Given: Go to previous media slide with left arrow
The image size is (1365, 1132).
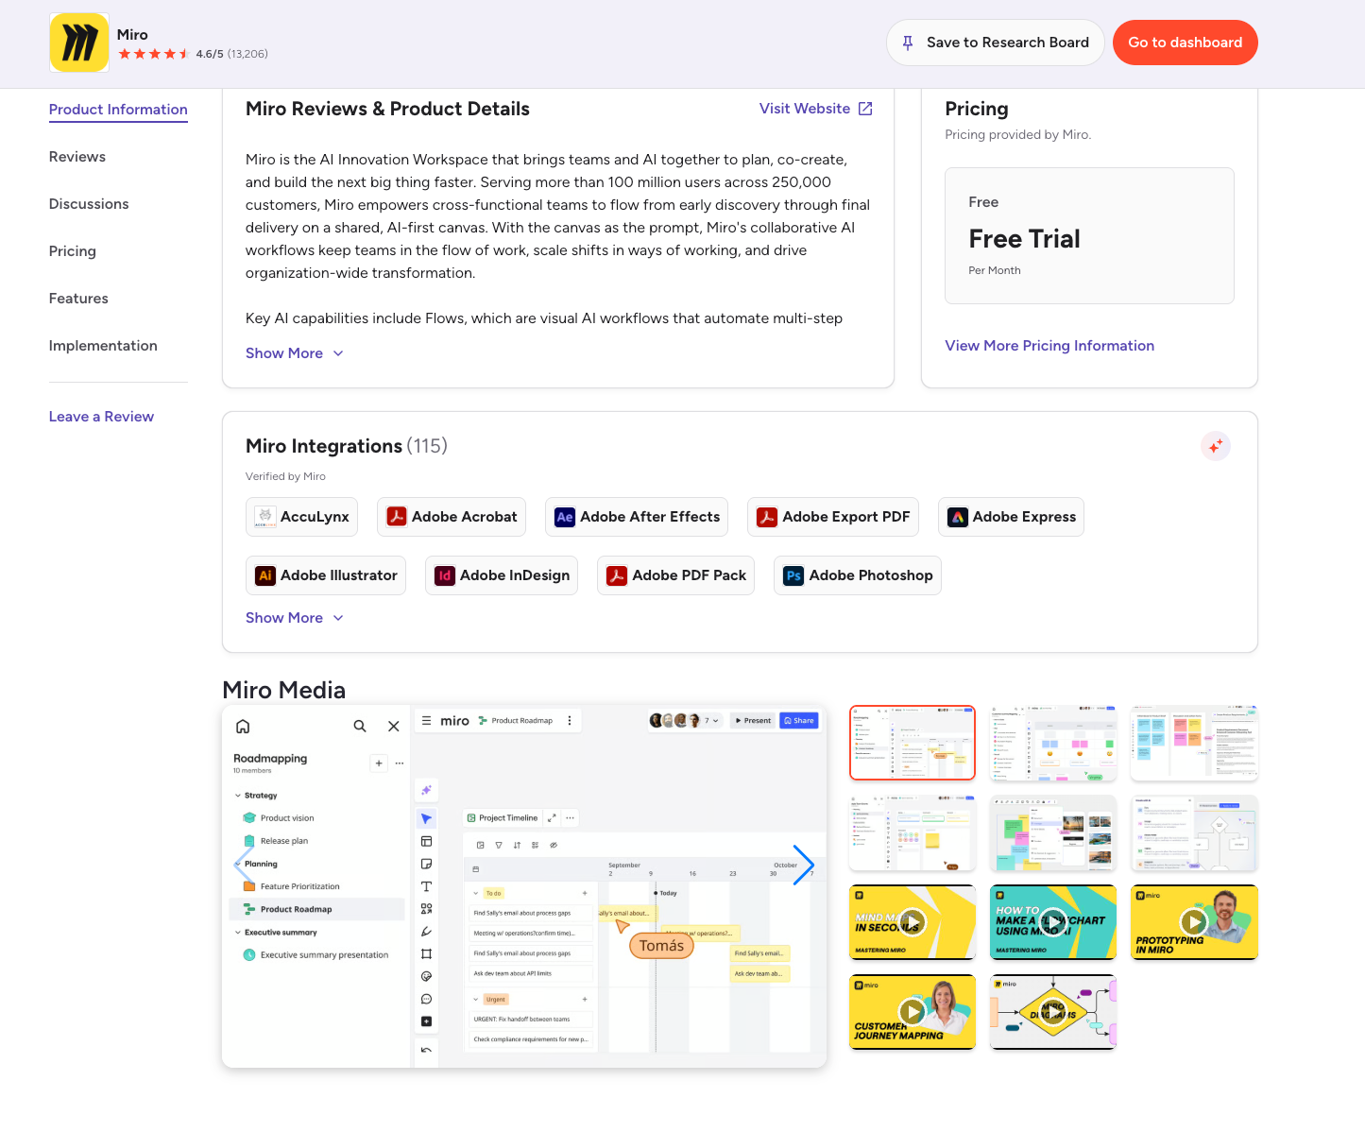Looking at the screenshot, I should tap(244, 865).
